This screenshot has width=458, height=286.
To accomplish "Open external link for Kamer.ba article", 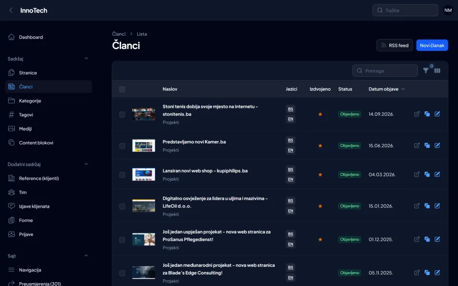I will tap(417, 145).
